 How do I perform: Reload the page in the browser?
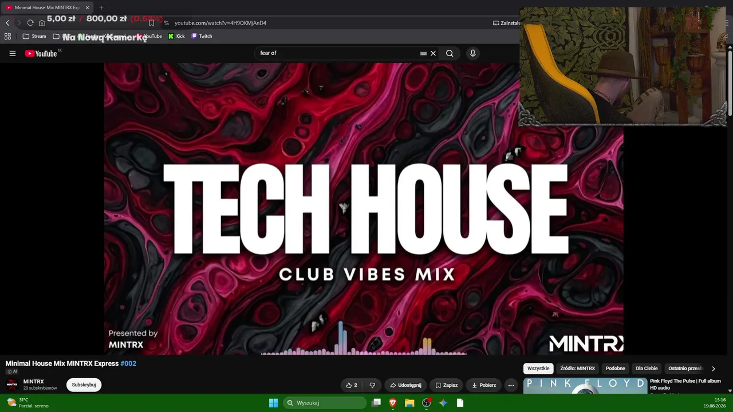(x=30, y=23)
